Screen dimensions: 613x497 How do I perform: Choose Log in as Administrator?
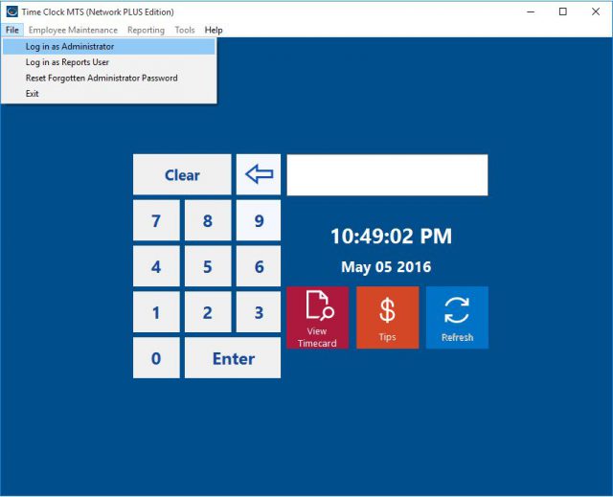[x=108, y=47]
